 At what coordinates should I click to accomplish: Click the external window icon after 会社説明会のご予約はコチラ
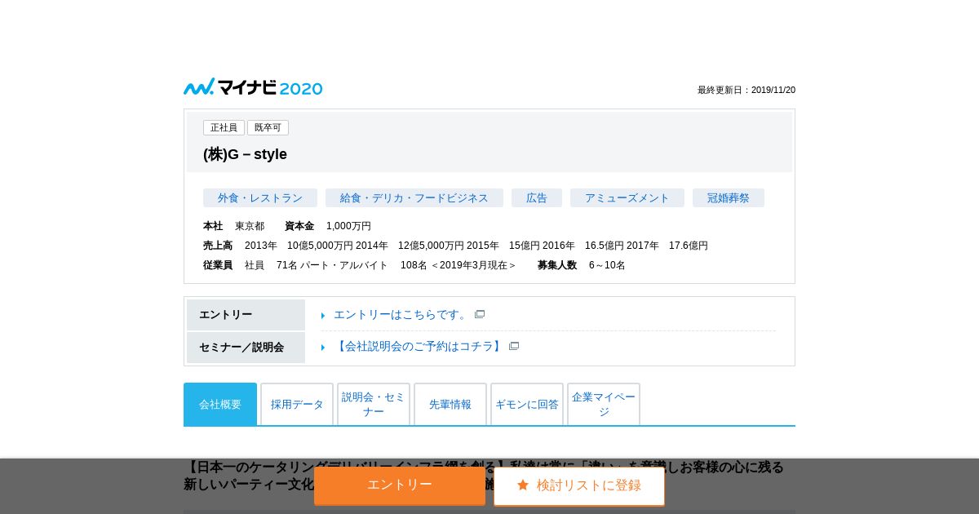(x=514, y=347)
